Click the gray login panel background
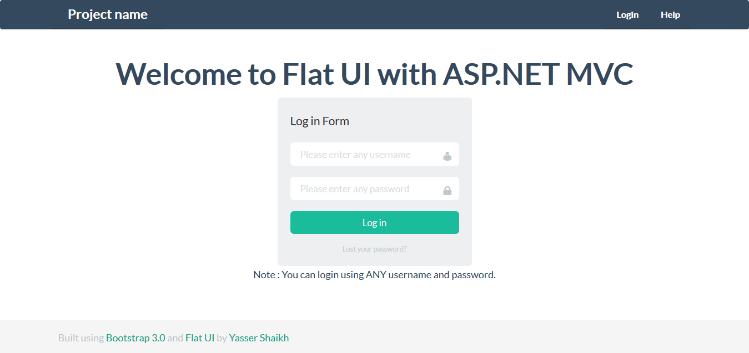This screenshot has width=749, height=353. tap(374, 258)
